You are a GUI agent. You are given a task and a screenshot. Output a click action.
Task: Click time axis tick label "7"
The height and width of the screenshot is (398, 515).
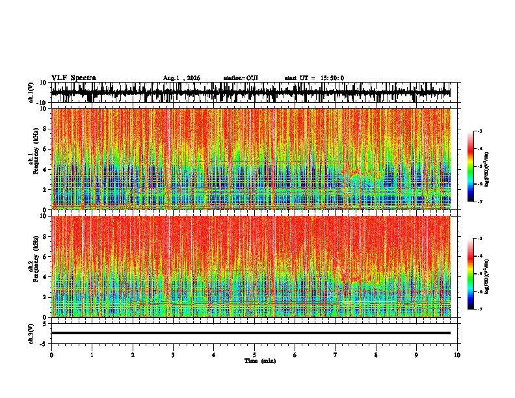336,355
